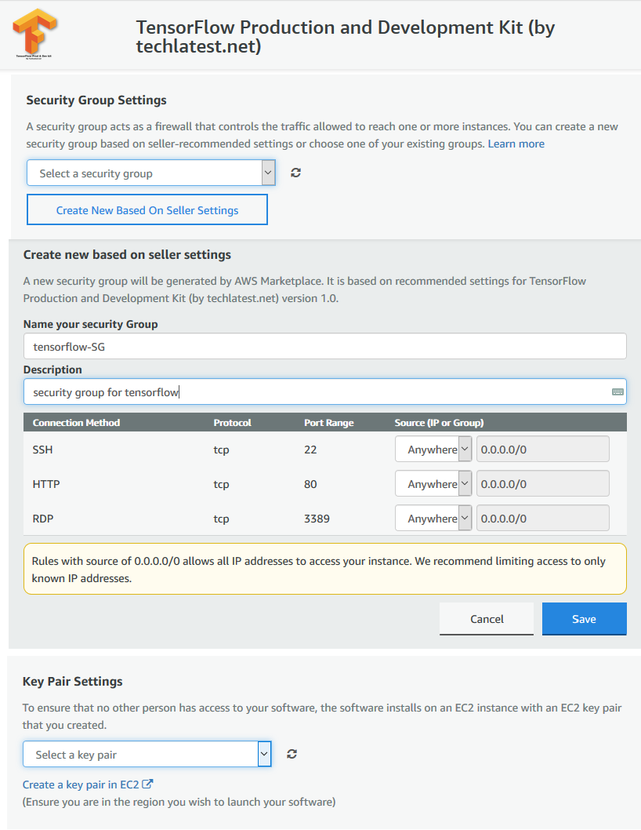Click the TensorFlow logo image
This screenshot has height=830, width=641.
(x=34, y=33)
